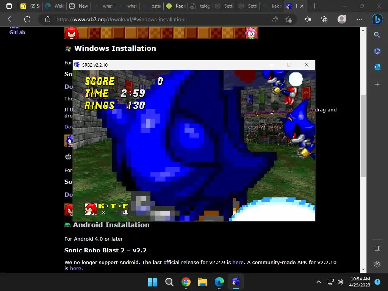Switch to the 'teleg' tab
The height and width of the screenshot is (291, 388).
click(200, 6)
